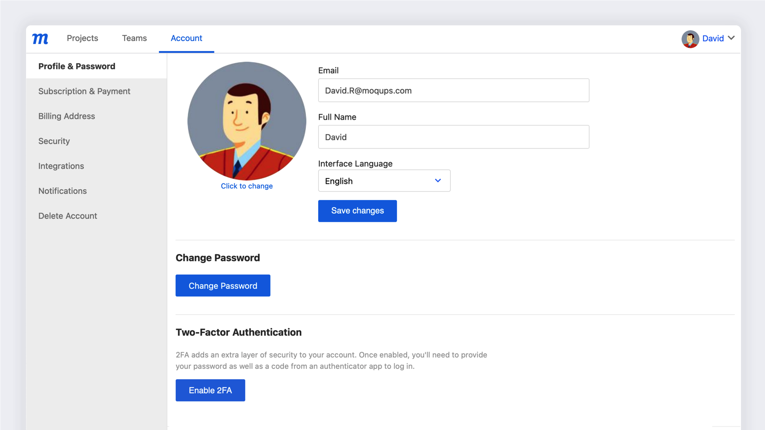Screen dimensions: 765x430
Task: Open the Account tab
Action: pos(186,38)
